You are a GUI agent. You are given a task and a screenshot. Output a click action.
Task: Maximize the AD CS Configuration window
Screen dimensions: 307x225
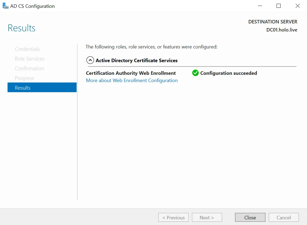pos(278,6)
